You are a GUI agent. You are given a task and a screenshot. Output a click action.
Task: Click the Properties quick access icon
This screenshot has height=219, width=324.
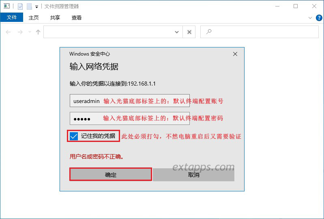point(20,6)
